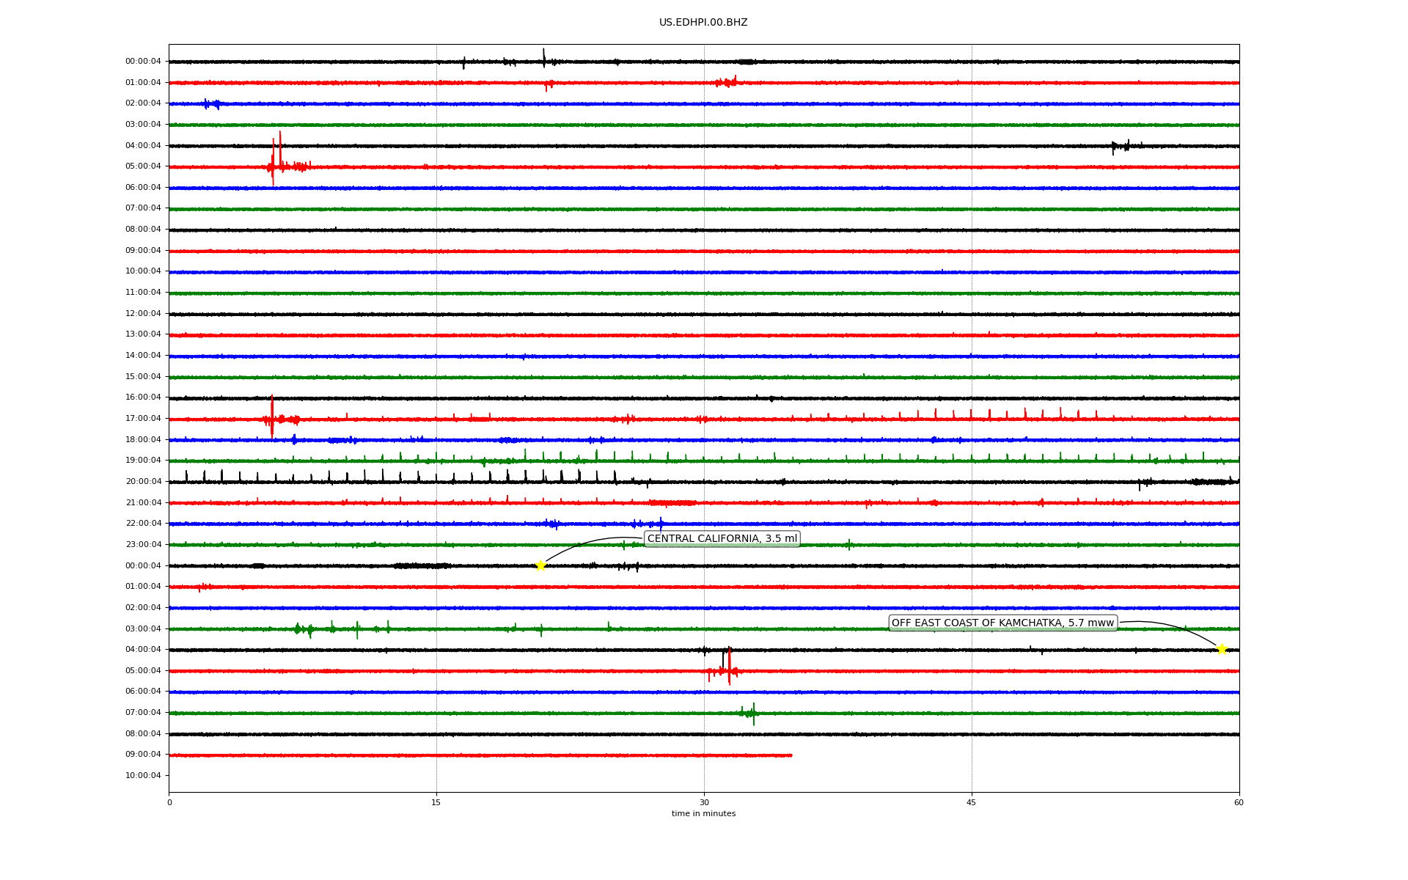Click the yellow star marking Kamchatka event
The width and height of the screenshot is (1408, 880).
click(1222, 649)
